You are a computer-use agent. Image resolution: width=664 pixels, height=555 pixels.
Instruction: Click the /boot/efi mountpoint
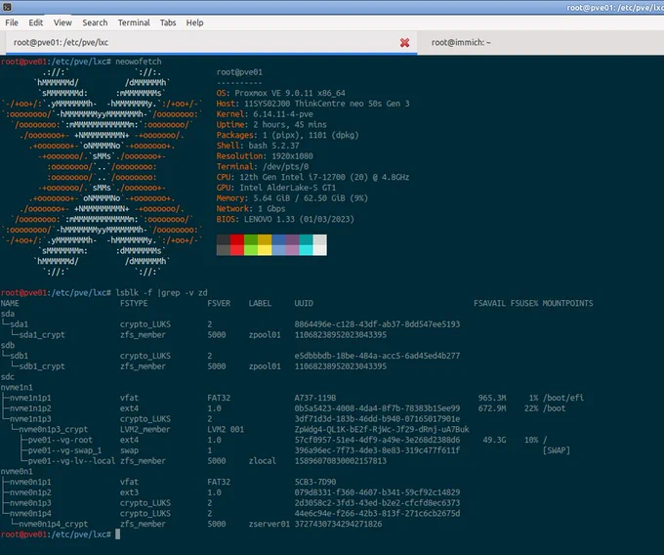click(562, 399)
